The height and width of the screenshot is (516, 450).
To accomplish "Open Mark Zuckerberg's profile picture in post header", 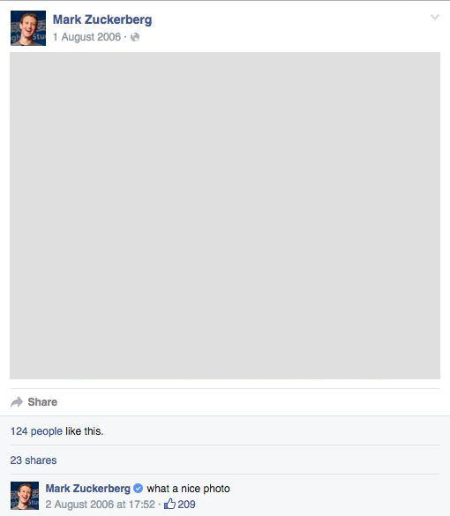I will pyautogui.click(x=28, y=28).
